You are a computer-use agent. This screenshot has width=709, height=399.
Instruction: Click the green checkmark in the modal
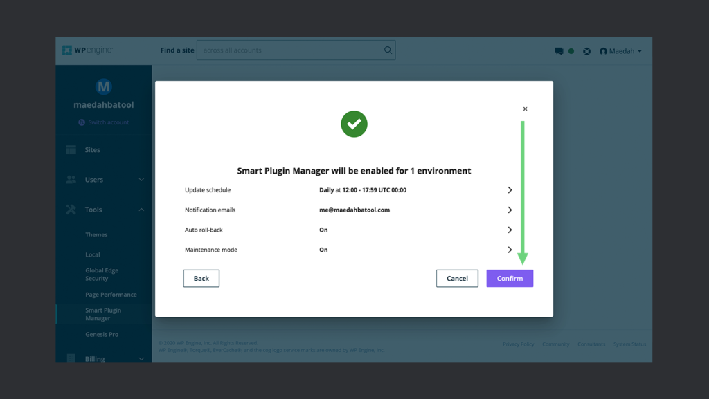tap(354, 124)
